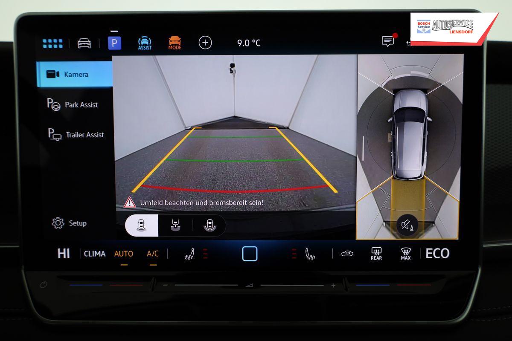Screen dimensions: 512x341
Task: Open the orange drive MODE selector
Action: 175,43
